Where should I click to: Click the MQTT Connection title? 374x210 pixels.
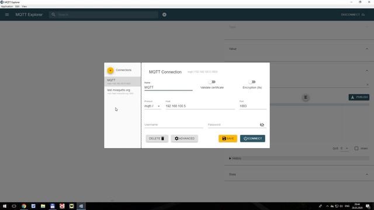pyautogui.click(x=165, y=72)
